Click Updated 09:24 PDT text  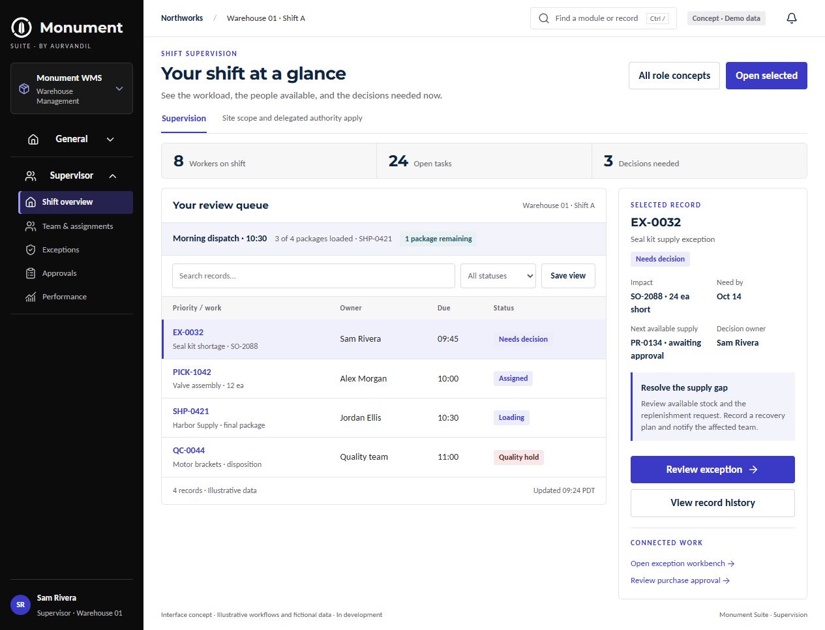(x=564, y=490)
